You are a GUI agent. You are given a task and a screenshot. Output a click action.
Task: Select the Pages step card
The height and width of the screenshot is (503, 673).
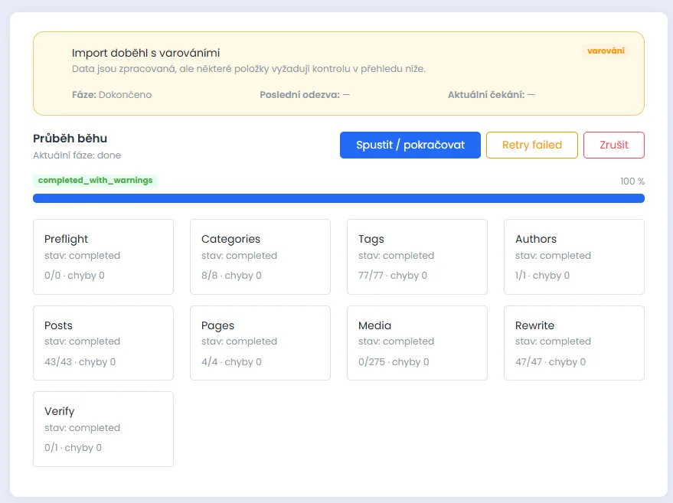260,343
